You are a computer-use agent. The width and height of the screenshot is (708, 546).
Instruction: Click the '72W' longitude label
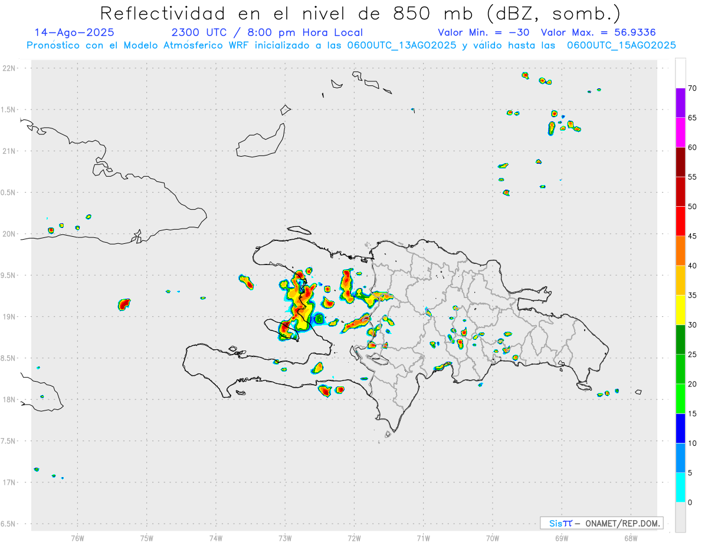pyautogui.click(x=354, y=538)
